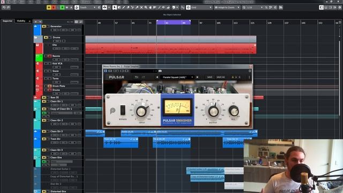343x193 pixels.
Task: Select the Play speaker tool
Action: [x=163, y=8]
